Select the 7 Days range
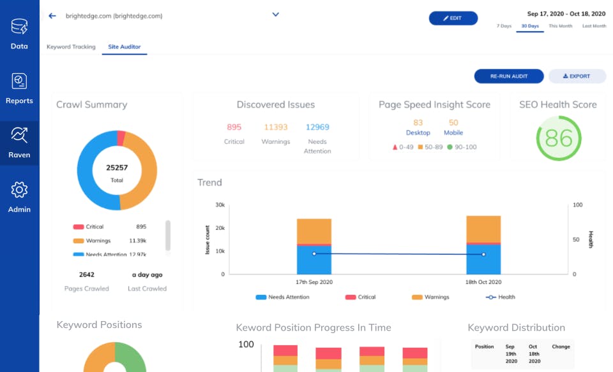The image size is (613, 372). pyautogui.click(x=504, y=26)
